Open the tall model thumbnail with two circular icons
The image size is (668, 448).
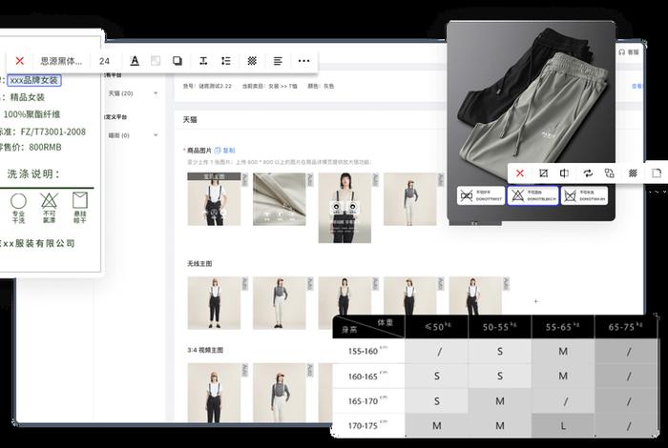[x=344, y=208]
